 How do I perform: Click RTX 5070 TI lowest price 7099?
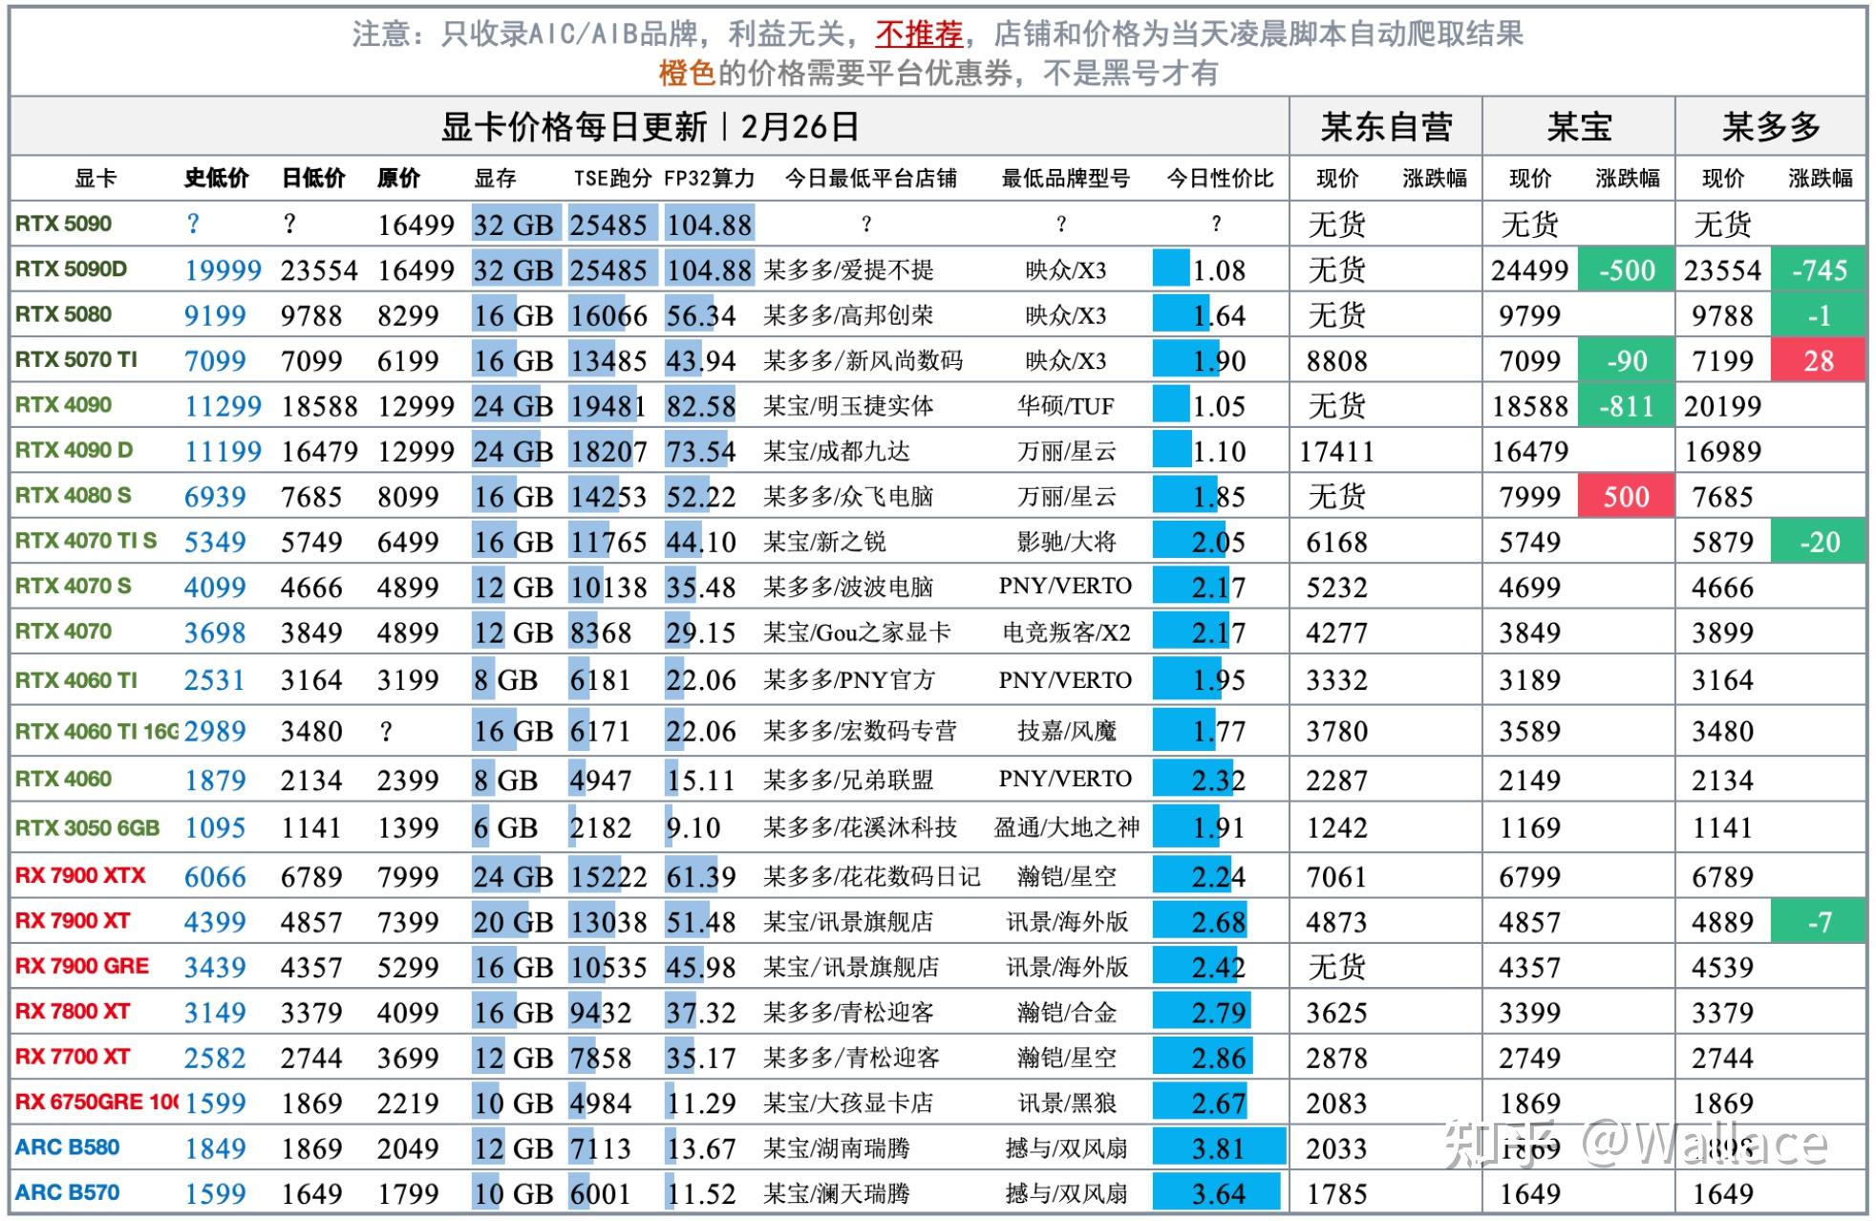point(215,361)
